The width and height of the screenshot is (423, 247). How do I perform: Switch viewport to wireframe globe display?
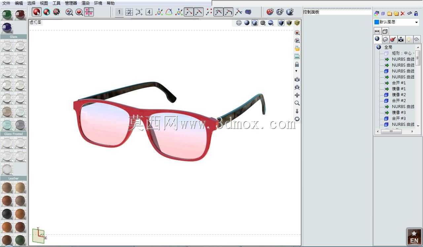(x=239, y=23)
